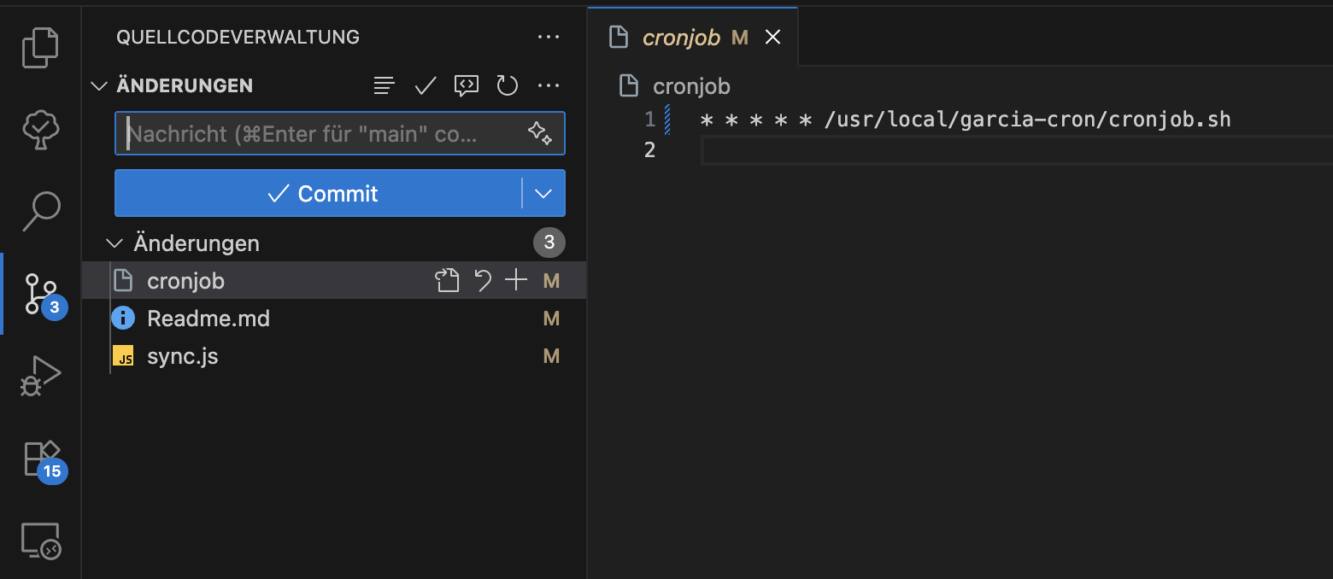This screenshot has width=1333, height=579.
Task: Close the cronjob editor tab
Action: tap(772, 37)
